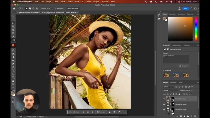Open the Lasso tool preset picker arrow
The width and height of the screenshot is (210, 118).
22,9
